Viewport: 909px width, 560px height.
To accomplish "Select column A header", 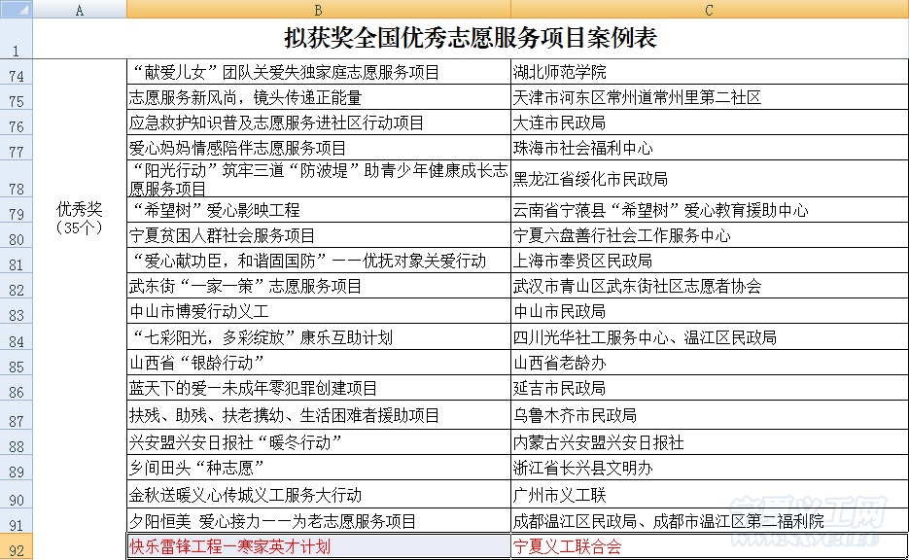I will point(80,9).
